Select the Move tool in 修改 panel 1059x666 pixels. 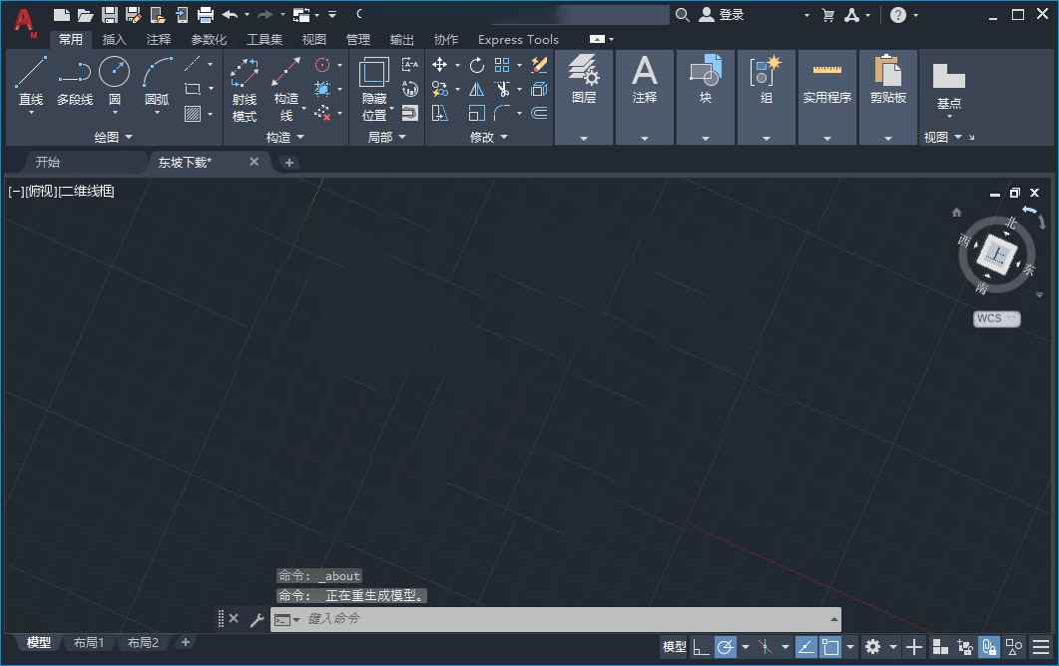point(440,65)
